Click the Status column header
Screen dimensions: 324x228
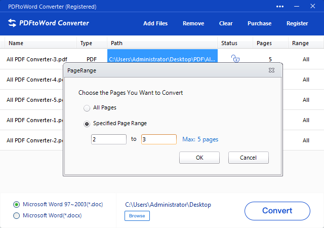coord(235,43)
